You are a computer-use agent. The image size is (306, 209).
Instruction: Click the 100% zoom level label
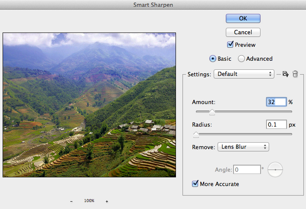coord(89,201)
